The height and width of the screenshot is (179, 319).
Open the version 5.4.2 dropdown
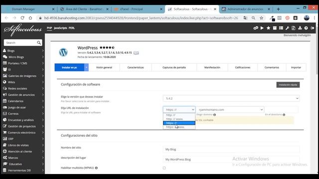coord(231,98)
